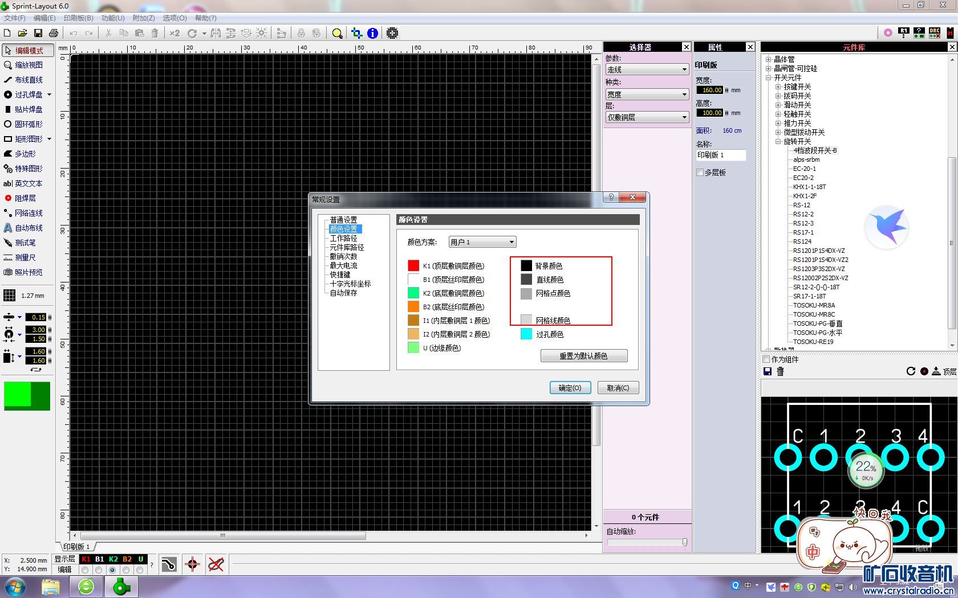Click the blue info icon in toolbar
958x598 pixels.
(x=372, y=33)
